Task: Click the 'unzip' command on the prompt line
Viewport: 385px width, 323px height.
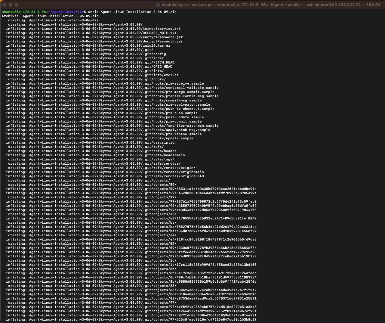Action: pyautogui.click(x=93, y=12)
